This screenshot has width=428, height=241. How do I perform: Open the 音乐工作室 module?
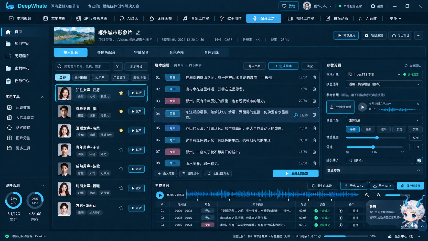pyautogui.click(x=196, y=18)
